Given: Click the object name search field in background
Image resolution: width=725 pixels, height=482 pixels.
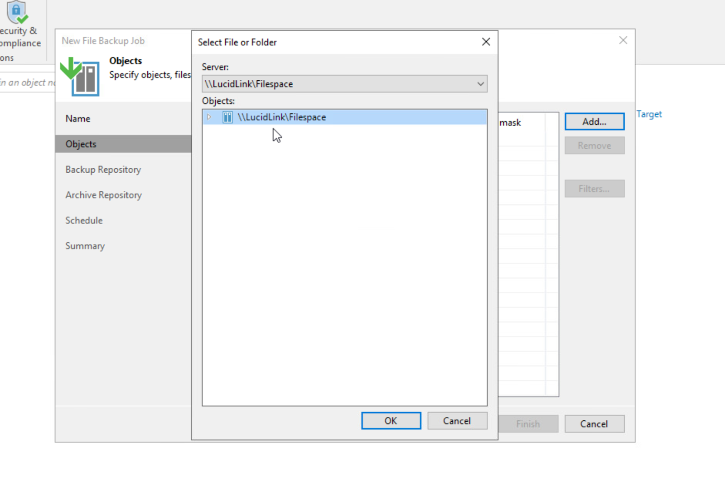Looking at the screenshot, I should (x=27, y=83).
